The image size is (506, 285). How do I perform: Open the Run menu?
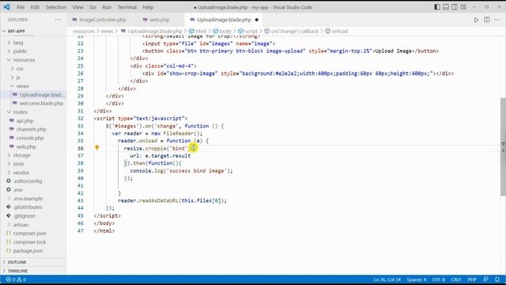(107, 7)
